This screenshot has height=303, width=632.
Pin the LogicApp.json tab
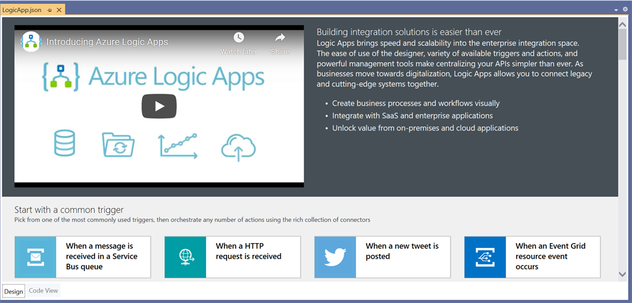click(49, 10)
